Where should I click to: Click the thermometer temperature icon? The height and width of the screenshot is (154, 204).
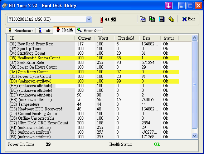pyautogui.click(x=102, y=20)
